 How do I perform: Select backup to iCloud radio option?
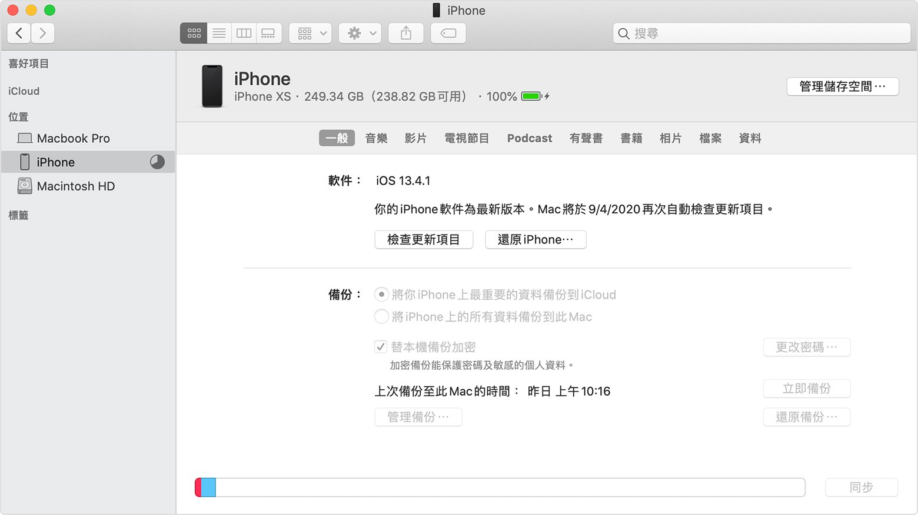pyautogui.click(x=381, y=295)
